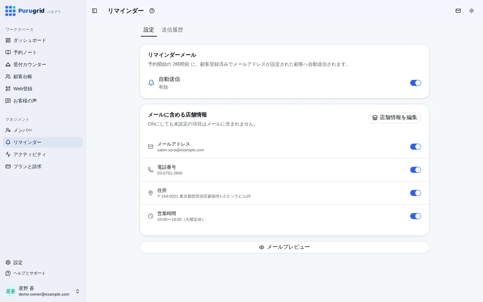Screen dimensions: 483x302
Task: Open the メールプレビュー button
Action: (284, 247)
